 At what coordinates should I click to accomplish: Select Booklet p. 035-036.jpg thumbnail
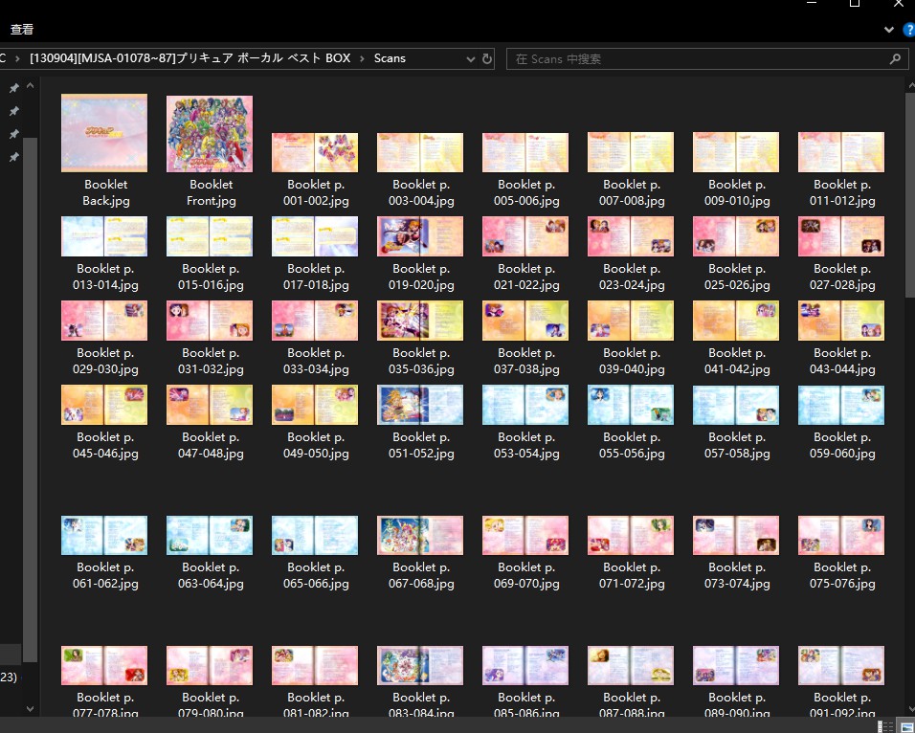click(x=420, y=321)
